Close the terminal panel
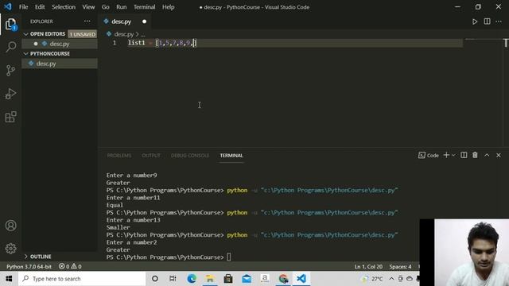This screenshot has height=286, width=509. tap(499, 156)
